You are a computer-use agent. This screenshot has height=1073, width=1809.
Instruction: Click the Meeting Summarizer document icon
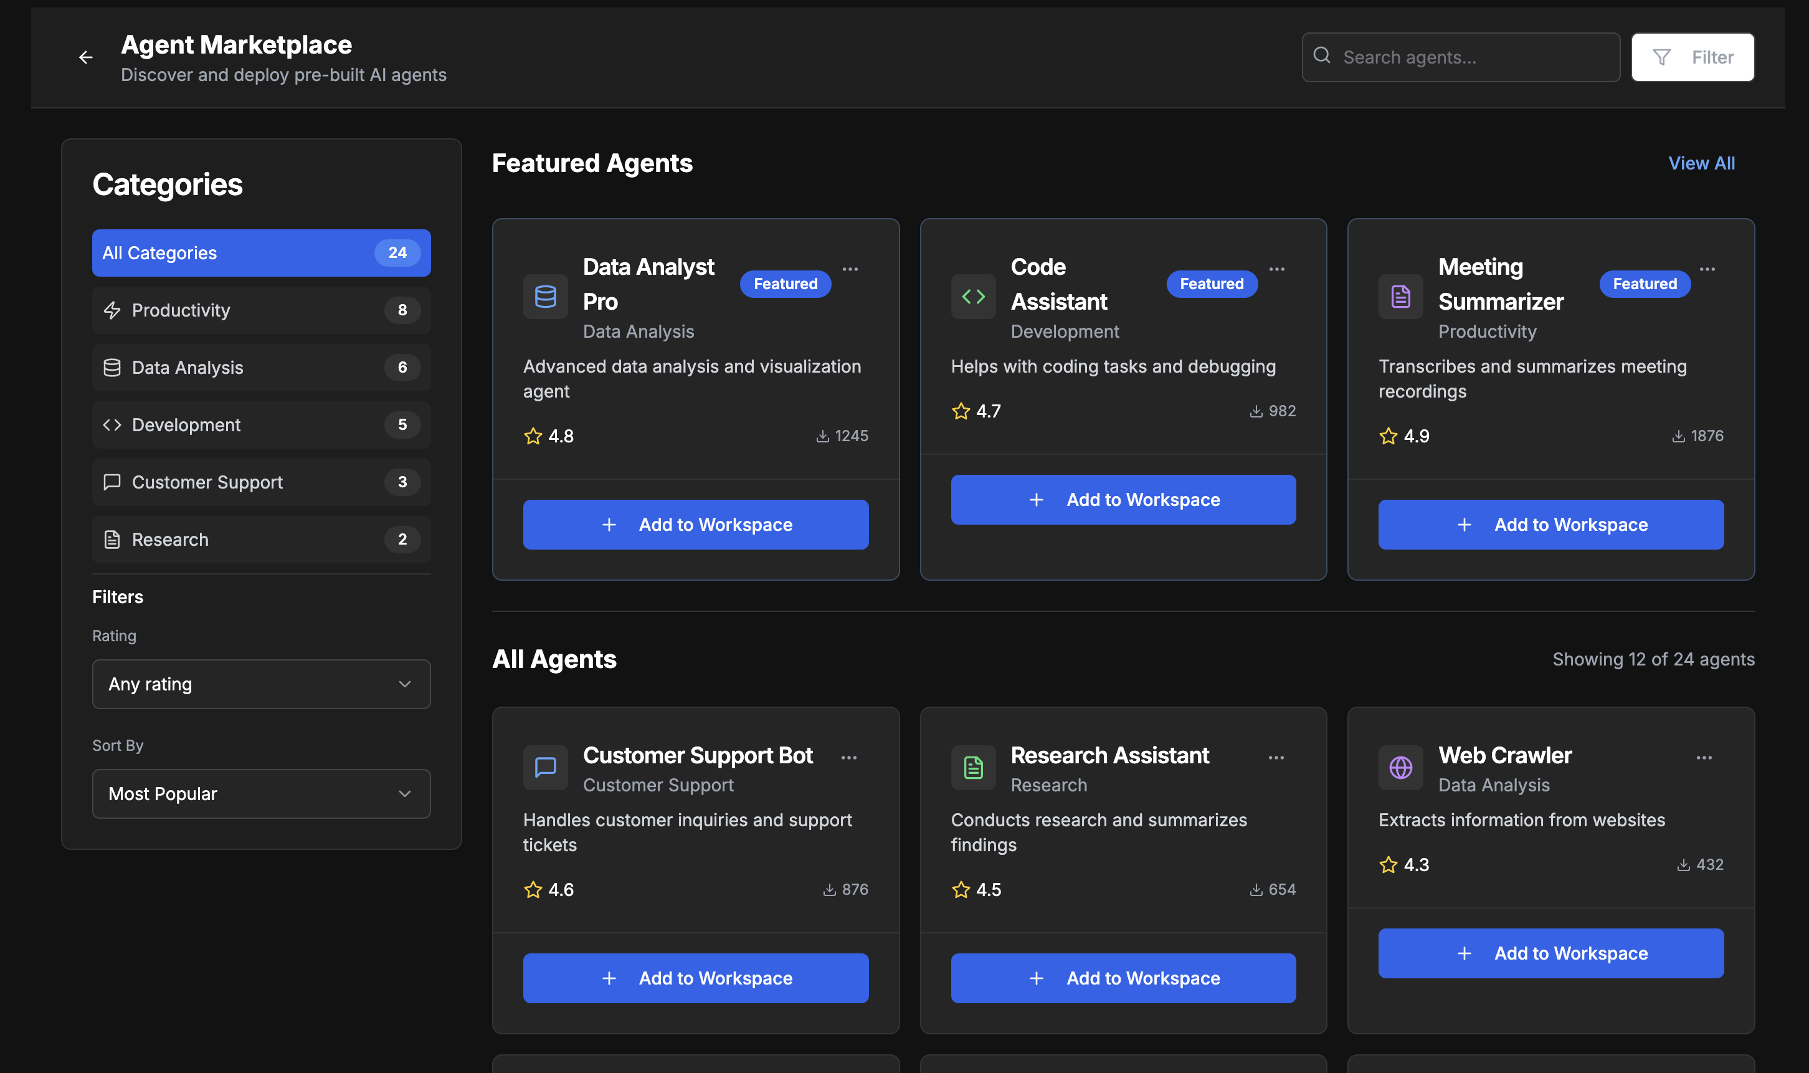(x=1400, y=296)
